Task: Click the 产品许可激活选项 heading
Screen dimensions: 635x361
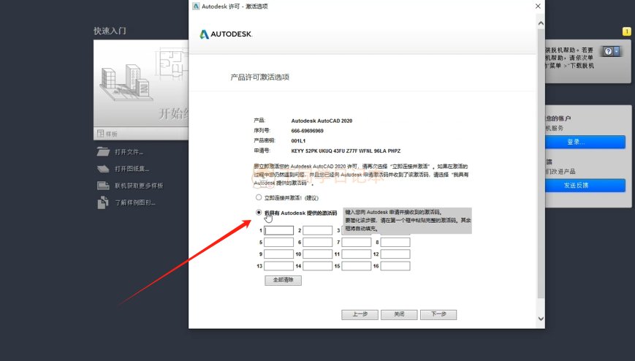Action: (x=259, y=77)
